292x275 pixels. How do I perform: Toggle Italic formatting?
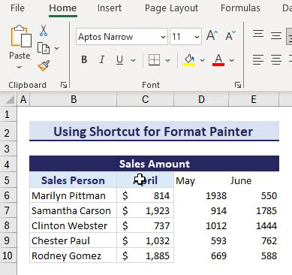tap(102, 60)
